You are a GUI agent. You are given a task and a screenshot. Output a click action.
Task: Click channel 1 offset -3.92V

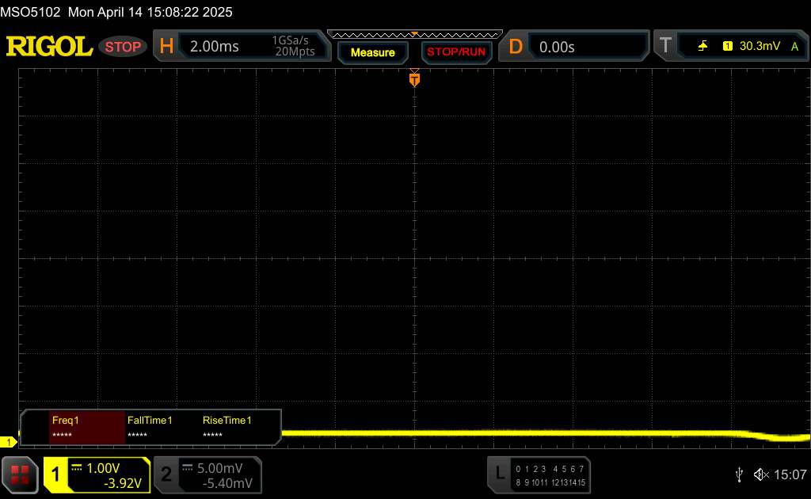tap(123, 483)
